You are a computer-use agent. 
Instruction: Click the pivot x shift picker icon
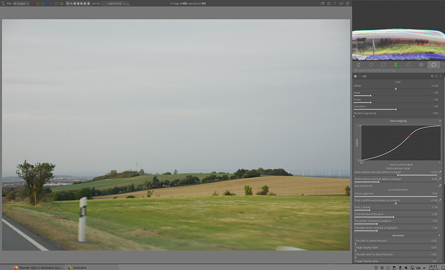[x=440, y=200]
